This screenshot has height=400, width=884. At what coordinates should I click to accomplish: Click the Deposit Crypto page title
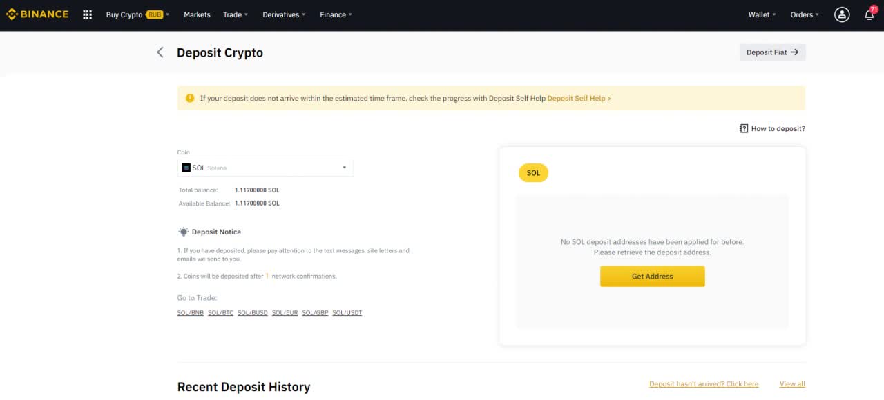220,52
